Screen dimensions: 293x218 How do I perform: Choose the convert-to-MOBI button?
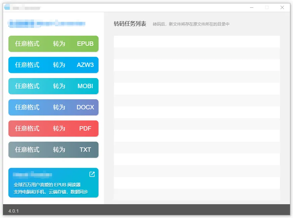pyautogui.click(x=53, y=86)
